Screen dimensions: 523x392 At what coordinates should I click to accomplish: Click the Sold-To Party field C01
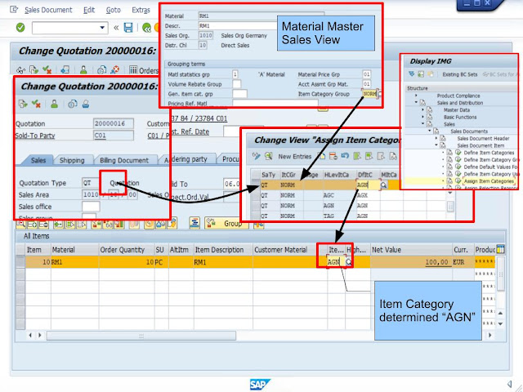(114, 136)
